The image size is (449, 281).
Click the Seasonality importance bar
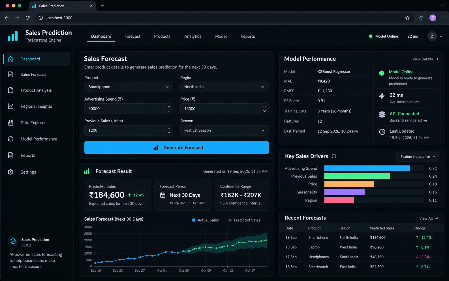point(344,192)
